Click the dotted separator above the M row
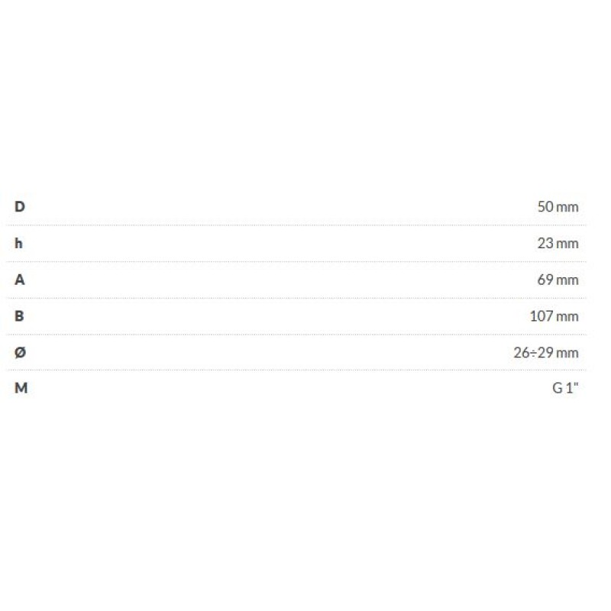The width and height of the screenshot is (611, 611). point(296,370)
